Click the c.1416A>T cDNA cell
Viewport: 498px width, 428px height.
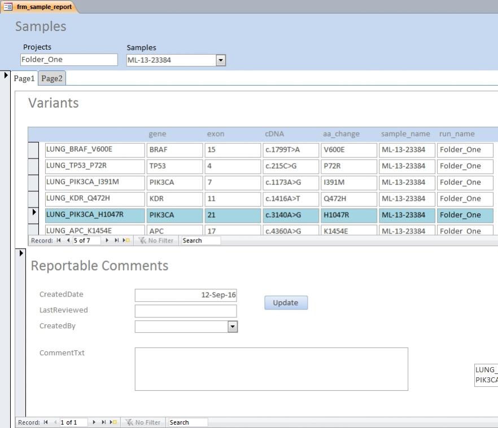pos(291,199)
